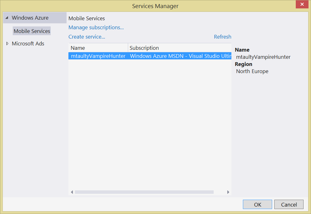Collapse the Windows Azure tree node

pyautogui.click(x=7, y=18)
